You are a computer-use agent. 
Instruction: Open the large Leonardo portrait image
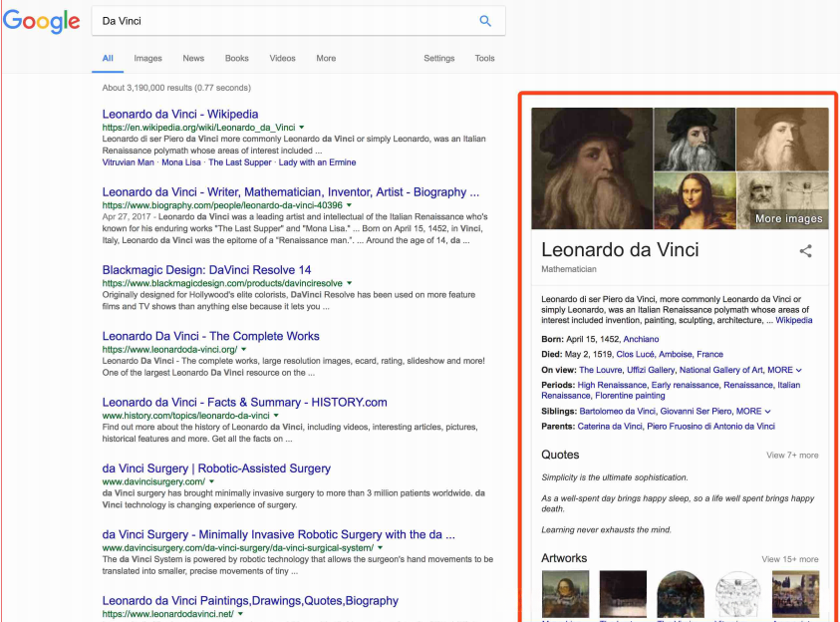[591, 168]
